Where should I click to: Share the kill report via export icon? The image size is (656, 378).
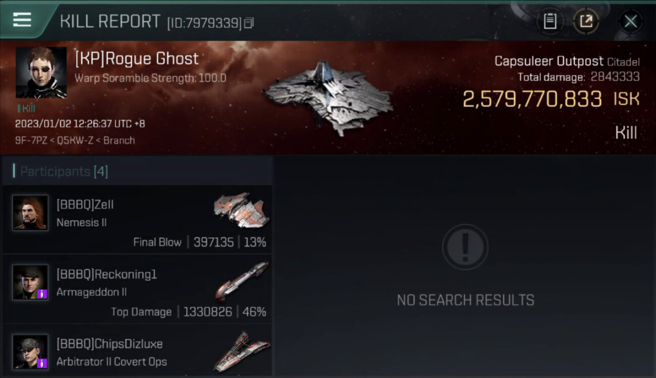[586, 21]
